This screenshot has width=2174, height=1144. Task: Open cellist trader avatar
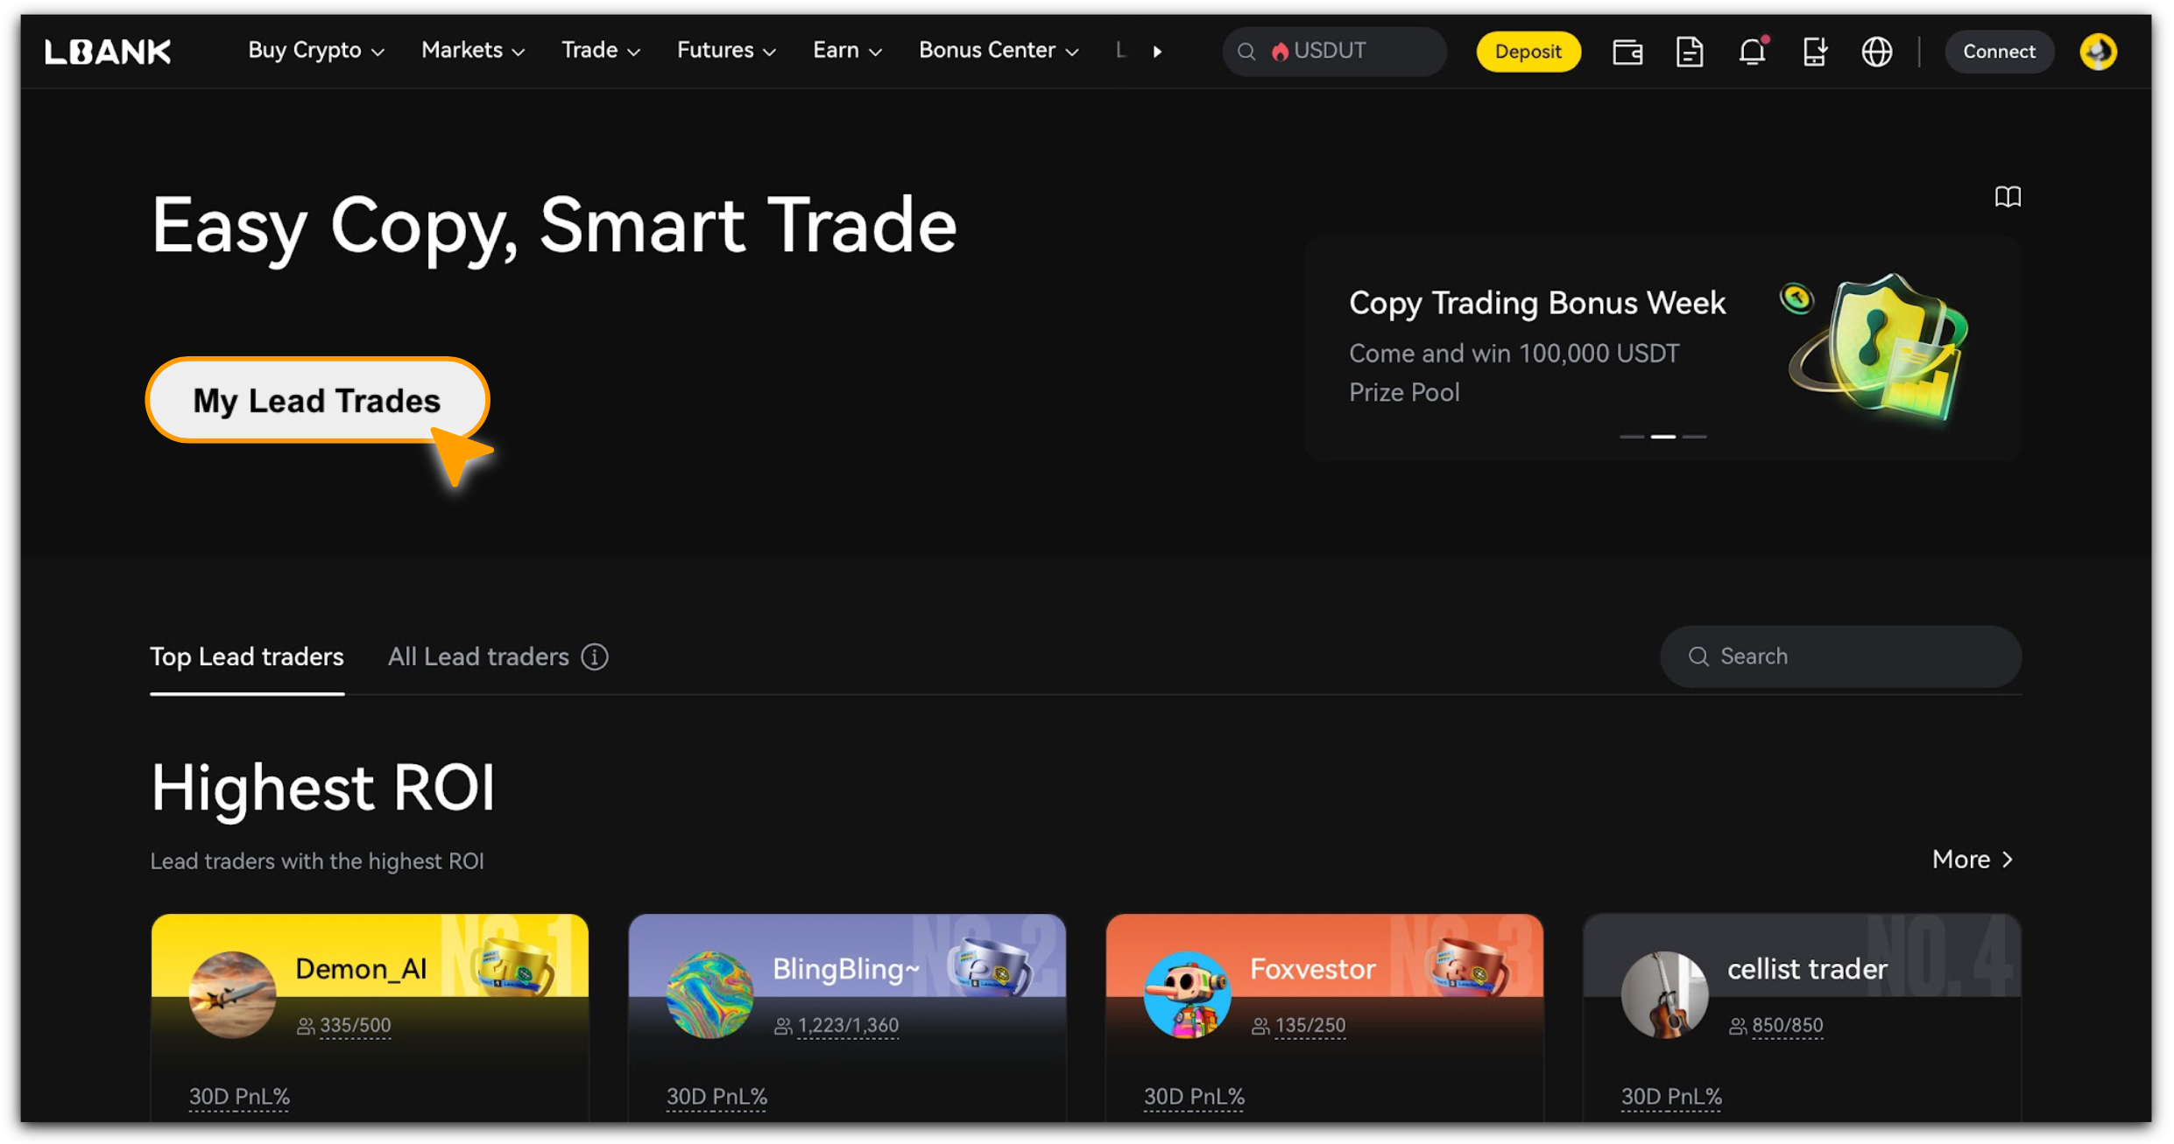click(1664, 995)
